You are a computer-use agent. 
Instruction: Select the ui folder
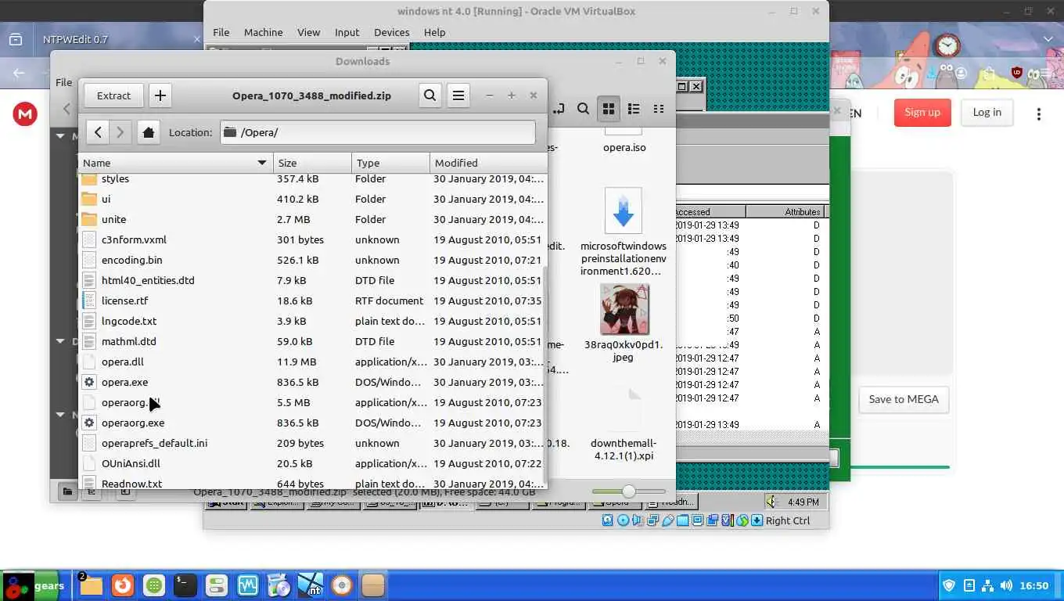312,199
